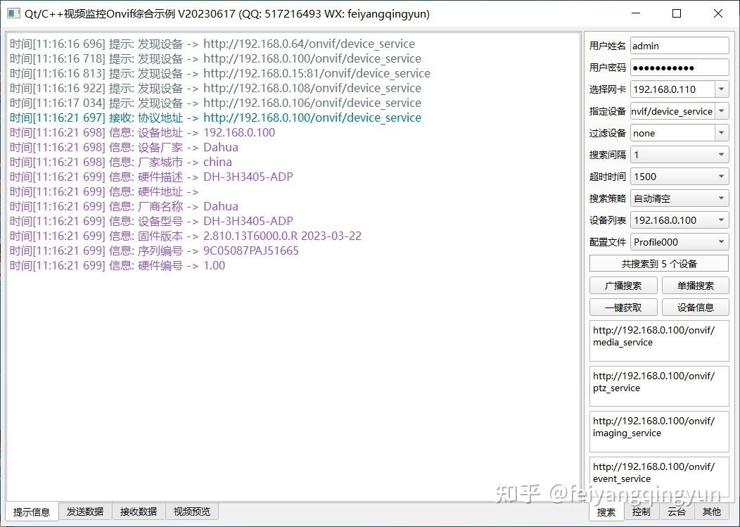Image resolution: width=740 pixels, height=527 pixels.
Task: Start a 单播搜索 unicast search
Action: click(x=695, y=285)
